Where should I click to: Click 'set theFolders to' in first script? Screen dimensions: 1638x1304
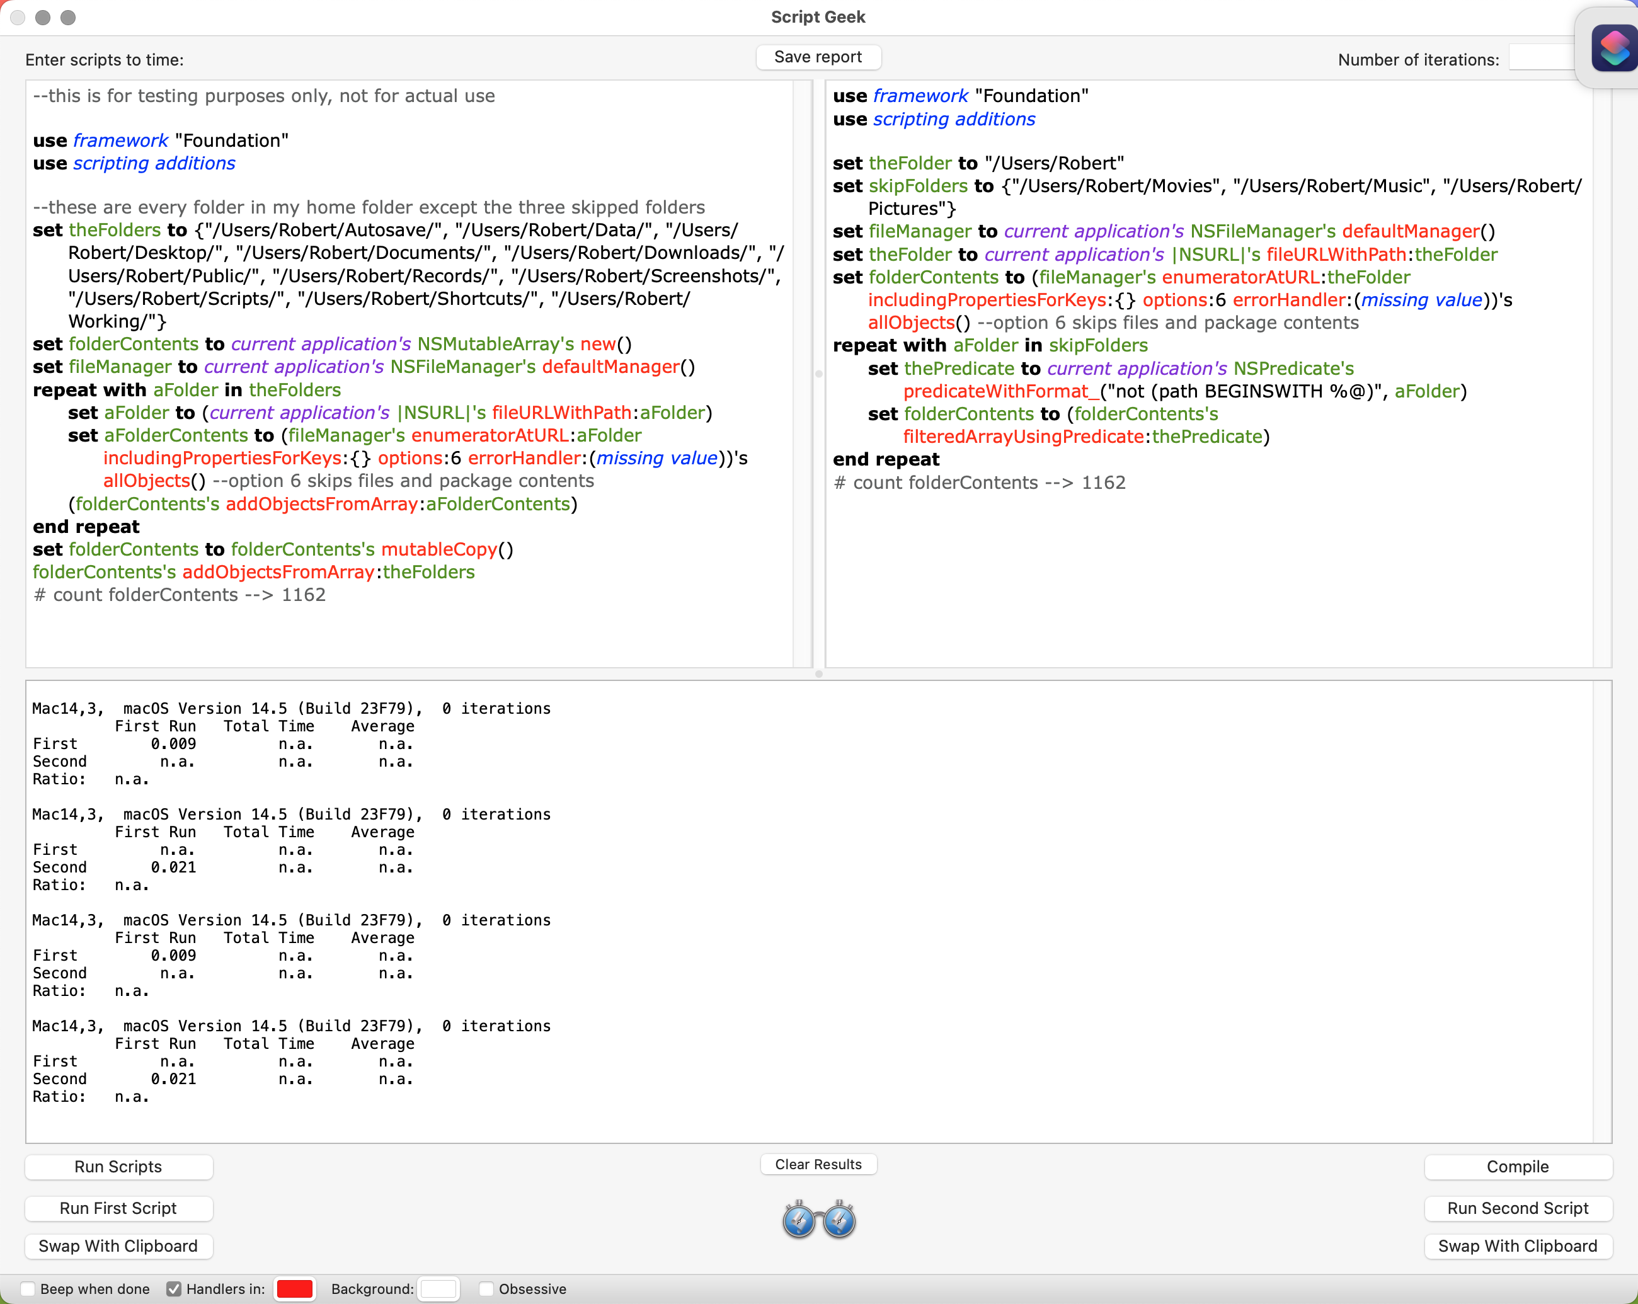(110, 230)
